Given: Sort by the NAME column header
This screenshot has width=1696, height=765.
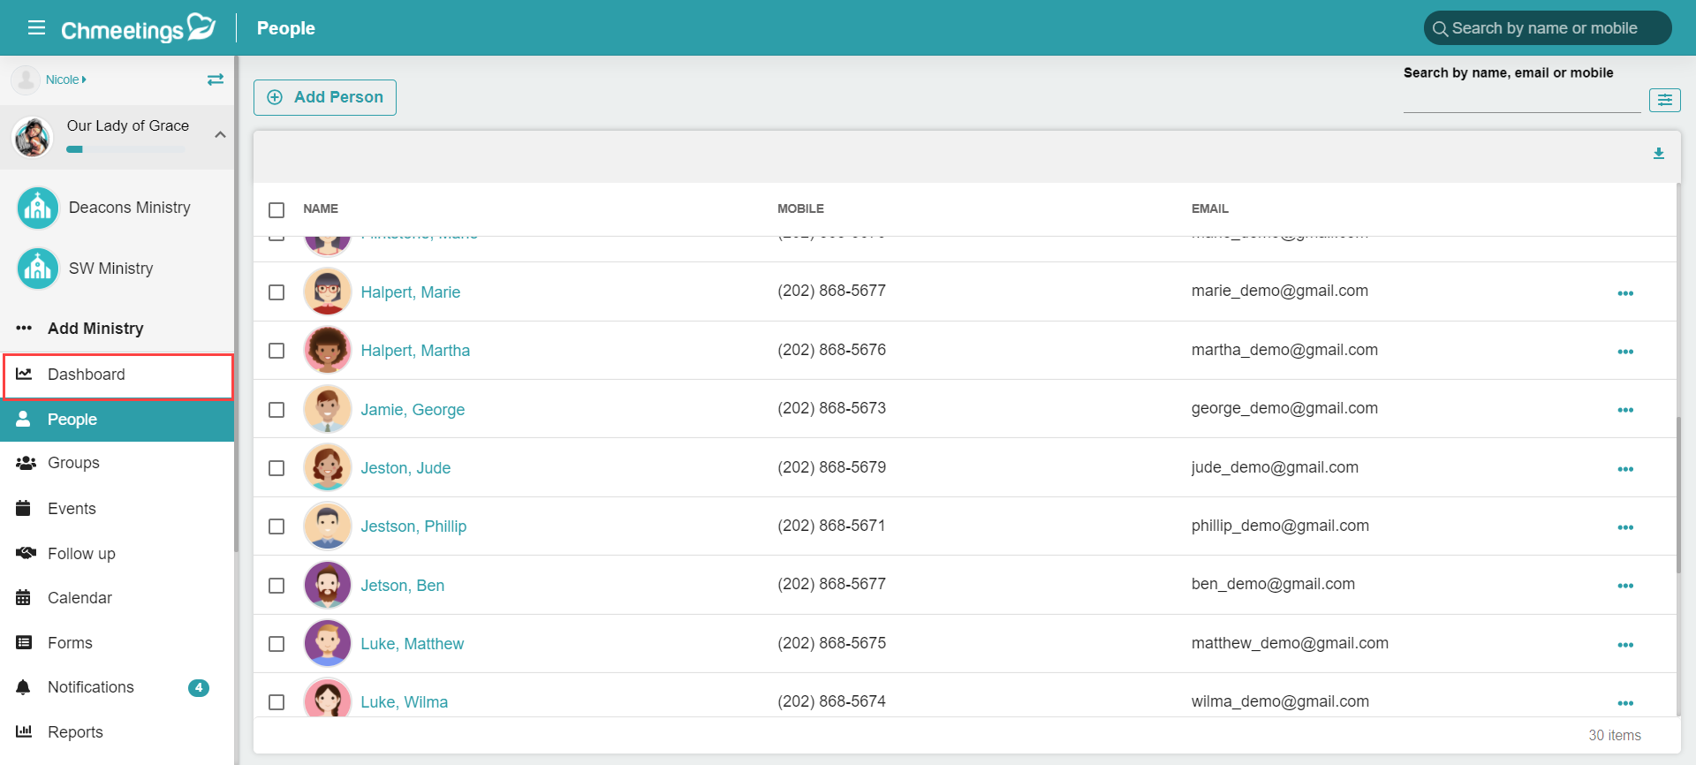Looking at the screenshot, I should [321, 209].
